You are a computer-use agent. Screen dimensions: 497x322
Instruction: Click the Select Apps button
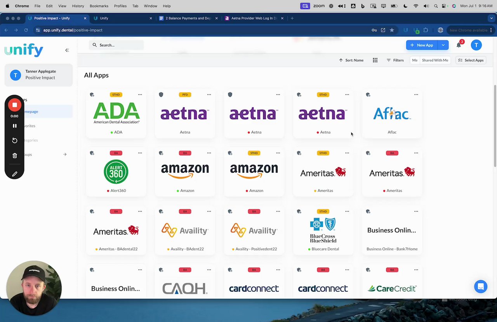click(471, 60)
